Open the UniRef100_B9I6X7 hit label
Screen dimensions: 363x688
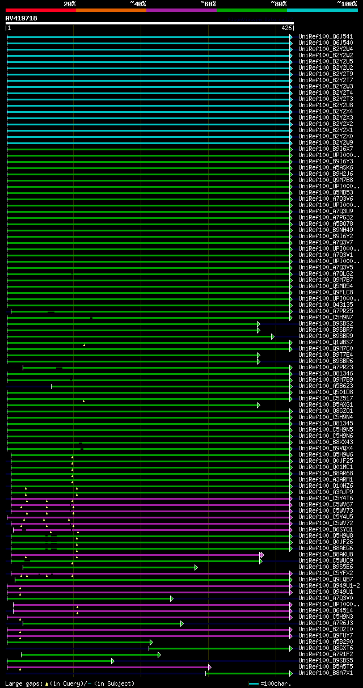pos(326,149)
